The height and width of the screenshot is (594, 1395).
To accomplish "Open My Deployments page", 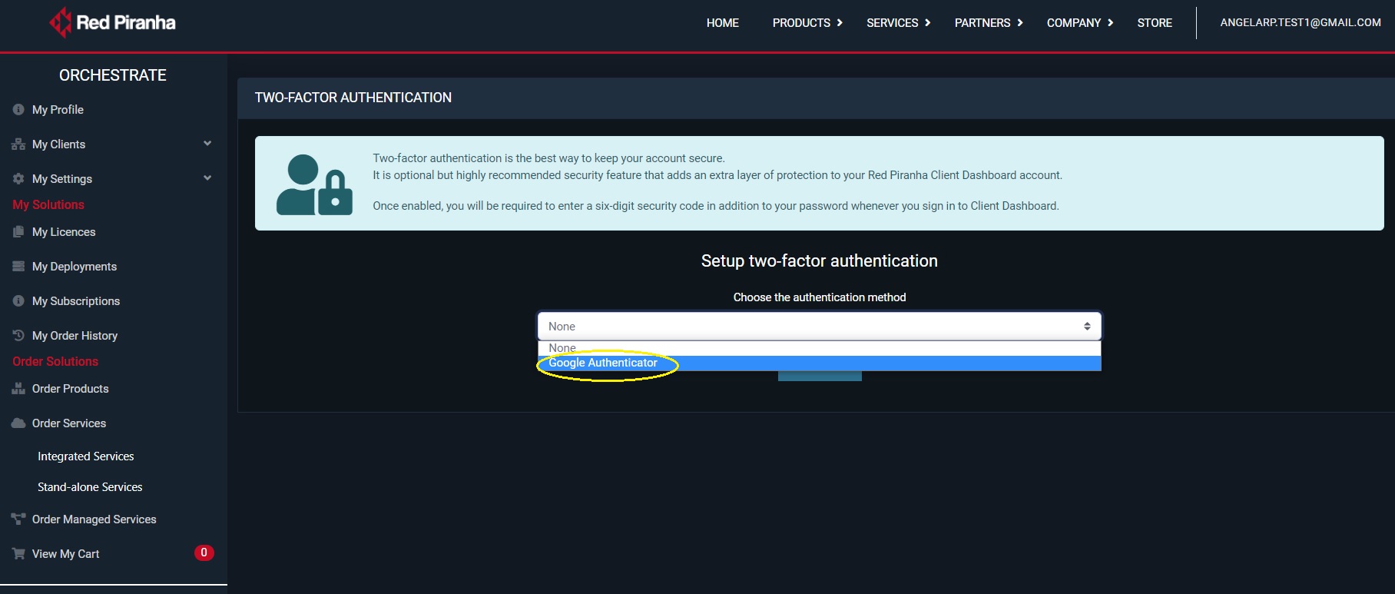I will 75,267.
